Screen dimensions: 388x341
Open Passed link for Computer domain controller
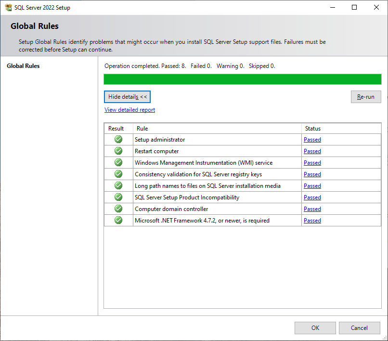pos(312,209)
